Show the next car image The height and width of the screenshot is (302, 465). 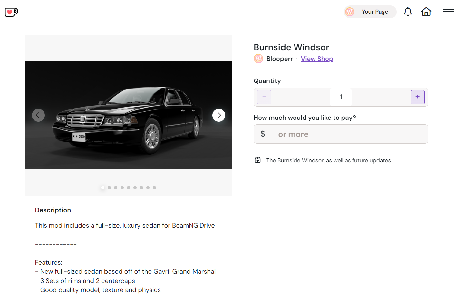[219, 115]
